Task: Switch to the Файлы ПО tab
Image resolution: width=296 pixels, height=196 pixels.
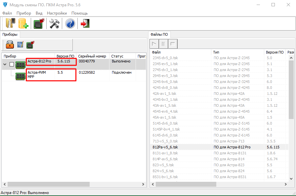Action: click(x=159, y=34)
